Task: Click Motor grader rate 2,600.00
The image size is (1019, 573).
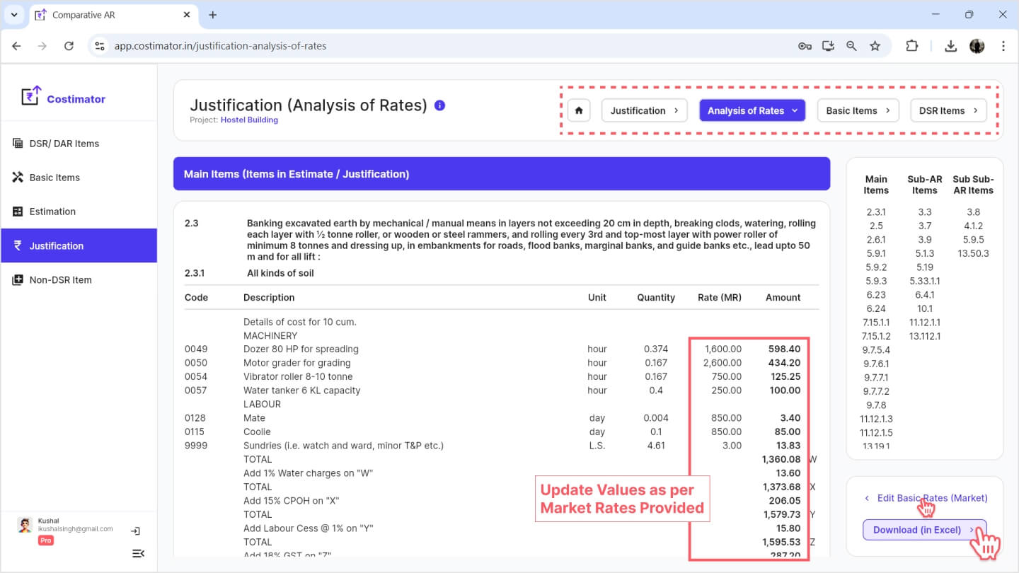Action: click(x=723, y=363)
